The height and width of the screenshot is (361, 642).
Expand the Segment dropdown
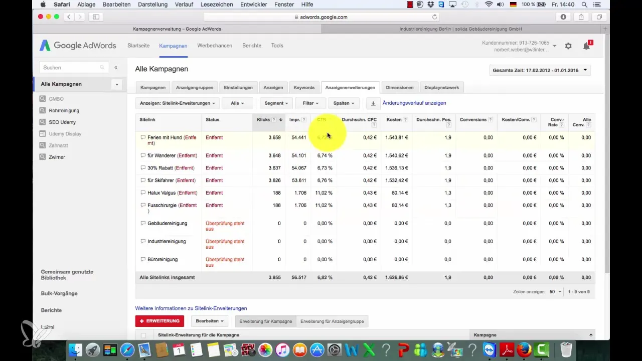(x=276, y=103)
